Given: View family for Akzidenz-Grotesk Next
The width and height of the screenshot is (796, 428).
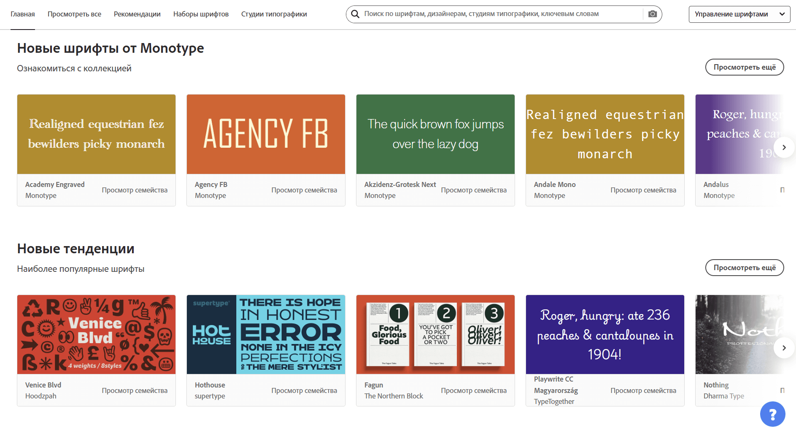Looking at the screenshot, I should 474,190.
